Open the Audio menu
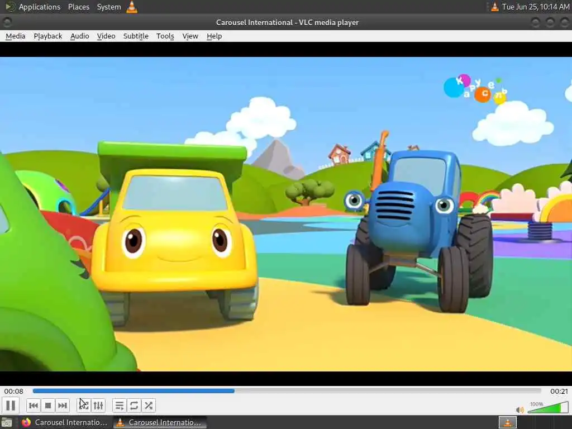Screen dimensions: 572x429 pyautogui.click(x=79, y=36)
